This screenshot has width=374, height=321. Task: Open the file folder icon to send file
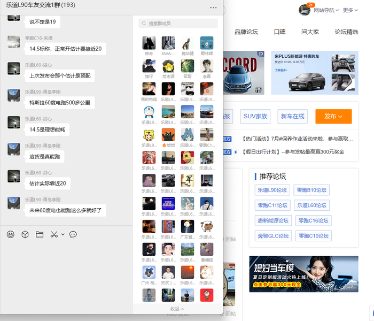click(x=39, y=234)
